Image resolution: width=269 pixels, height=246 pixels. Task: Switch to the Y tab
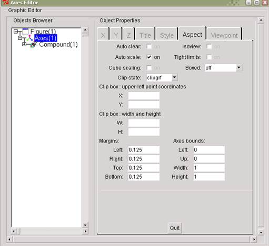[x=116, y=35]
